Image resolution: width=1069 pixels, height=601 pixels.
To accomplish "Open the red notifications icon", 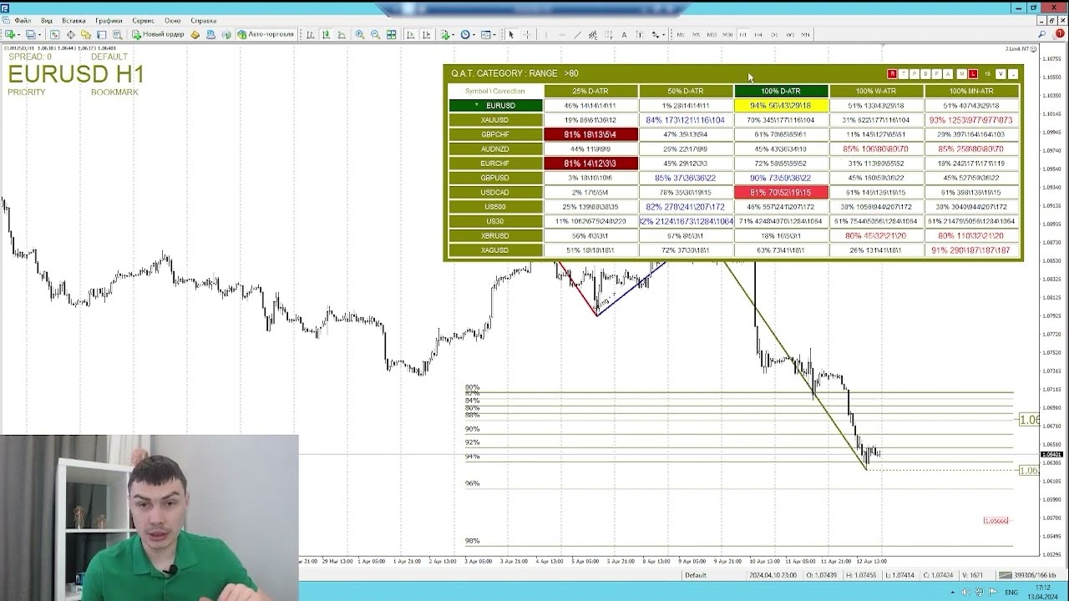I will pyautogui.click(x=1060, y=34).
